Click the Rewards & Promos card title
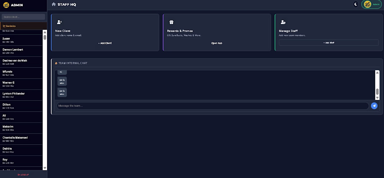 click(180, 31)
